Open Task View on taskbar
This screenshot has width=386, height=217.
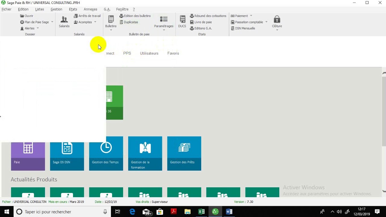point(118,212)
